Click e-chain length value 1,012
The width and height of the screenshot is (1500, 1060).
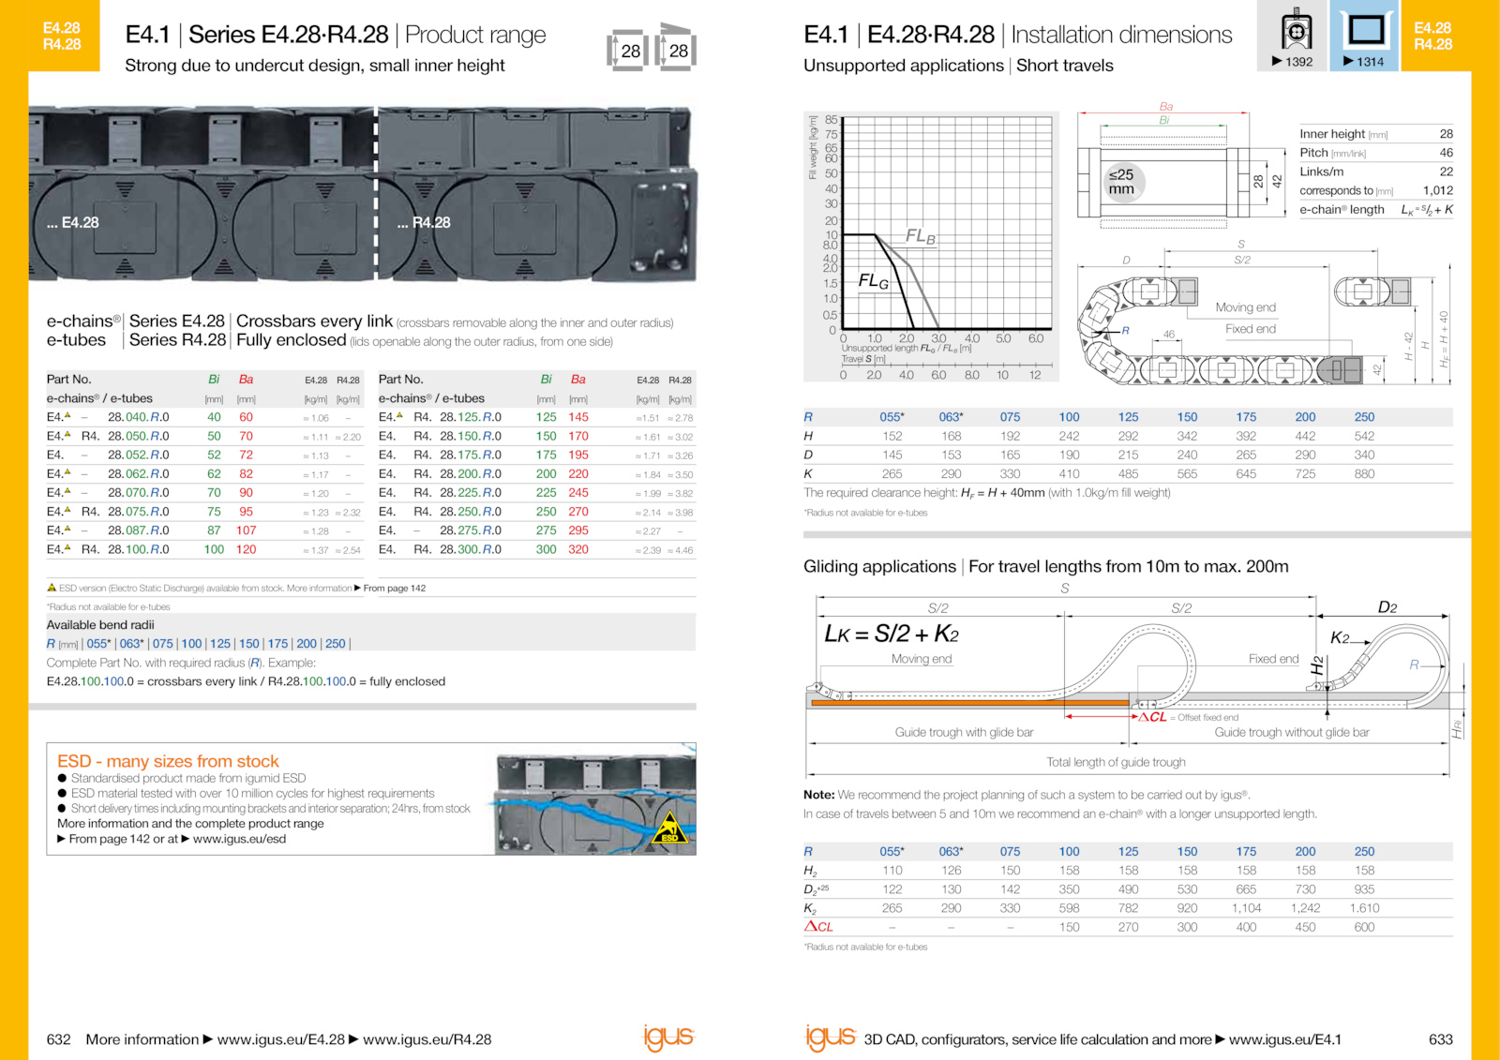[1438, 190]
